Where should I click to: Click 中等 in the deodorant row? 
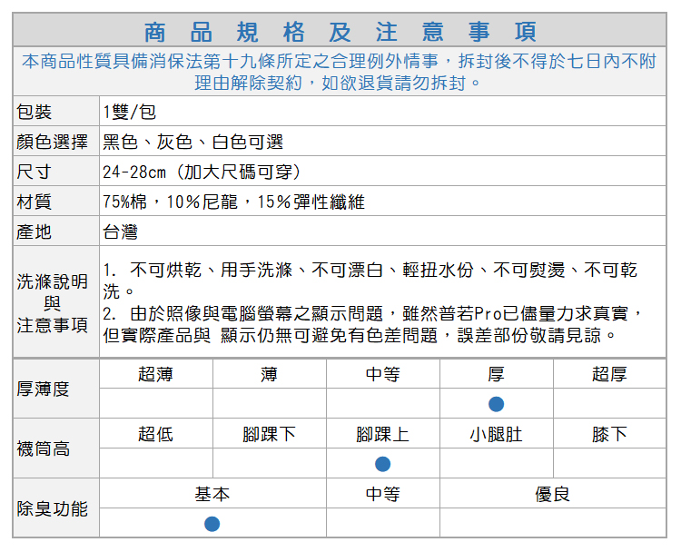tap(382, 494)
